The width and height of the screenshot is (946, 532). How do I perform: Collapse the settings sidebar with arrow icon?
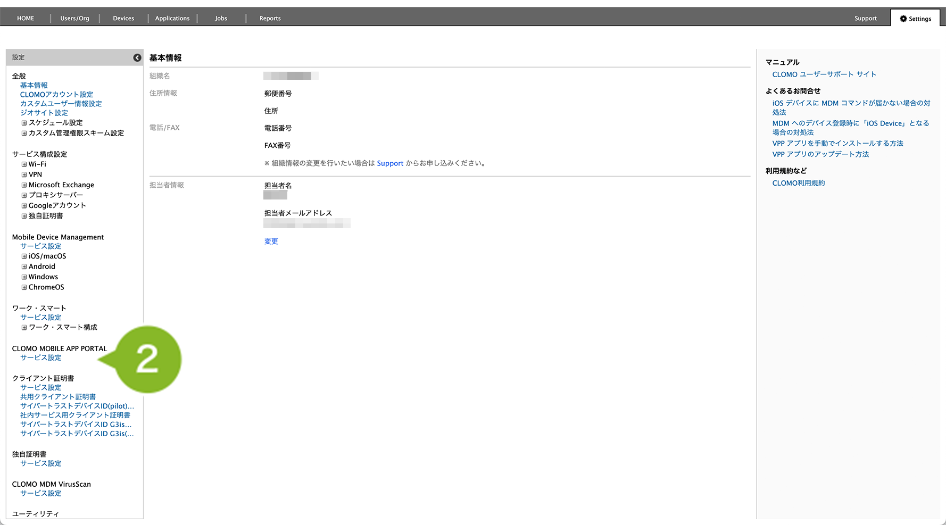[137, 57]
